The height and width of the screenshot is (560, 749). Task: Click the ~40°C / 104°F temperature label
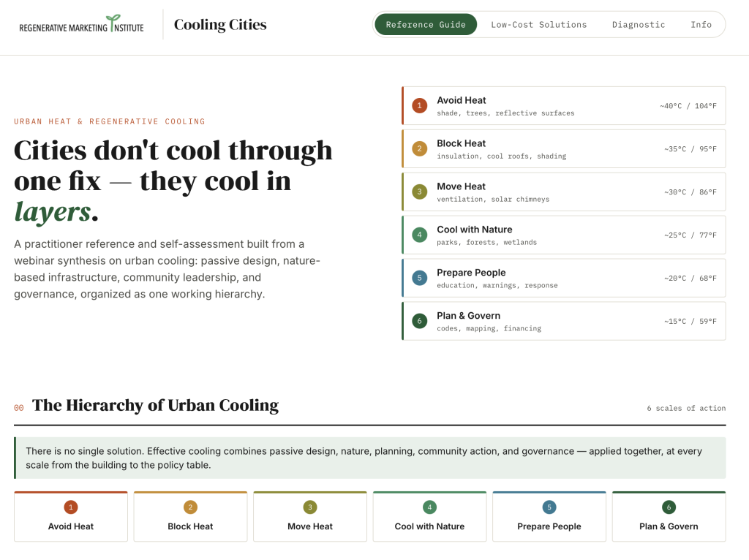[x=688, y=106]
